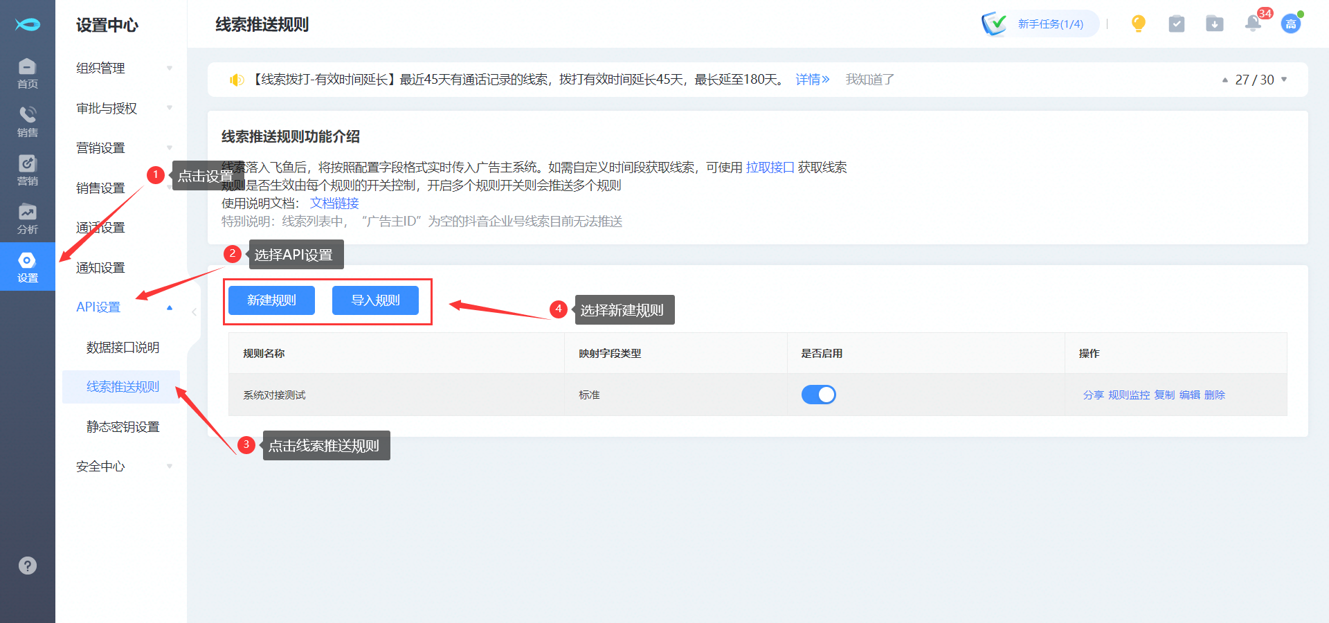The image size is (1329, 623).
Task: Open the checklist task icon in header
Action: pos(1177,24)
